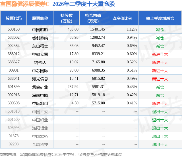Image resolution: width=182 pixels, height=157 pixels.
Task: Click the 富国稳健添辰债券C title text
Action: point(25,4)
